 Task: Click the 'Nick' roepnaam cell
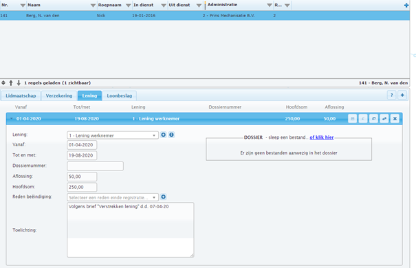[x=101, y=16]
